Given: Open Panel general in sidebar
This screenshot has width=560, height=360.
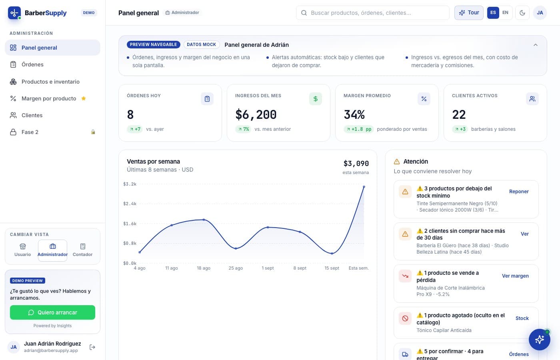Looking at the screenshot, I should 52,48.
